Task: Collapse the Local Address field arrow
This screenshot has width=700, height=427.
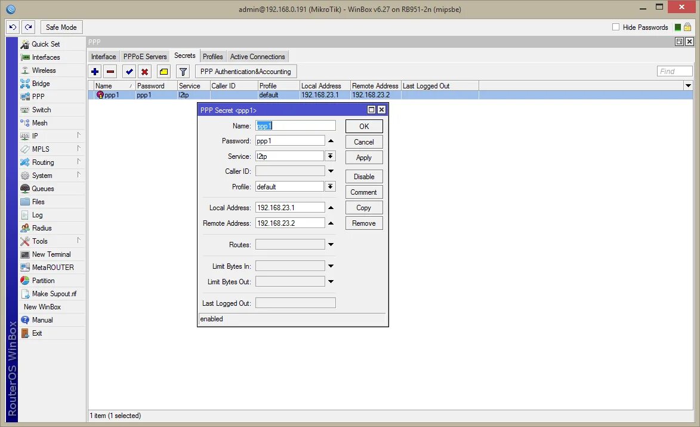Action: click(331, 207)
